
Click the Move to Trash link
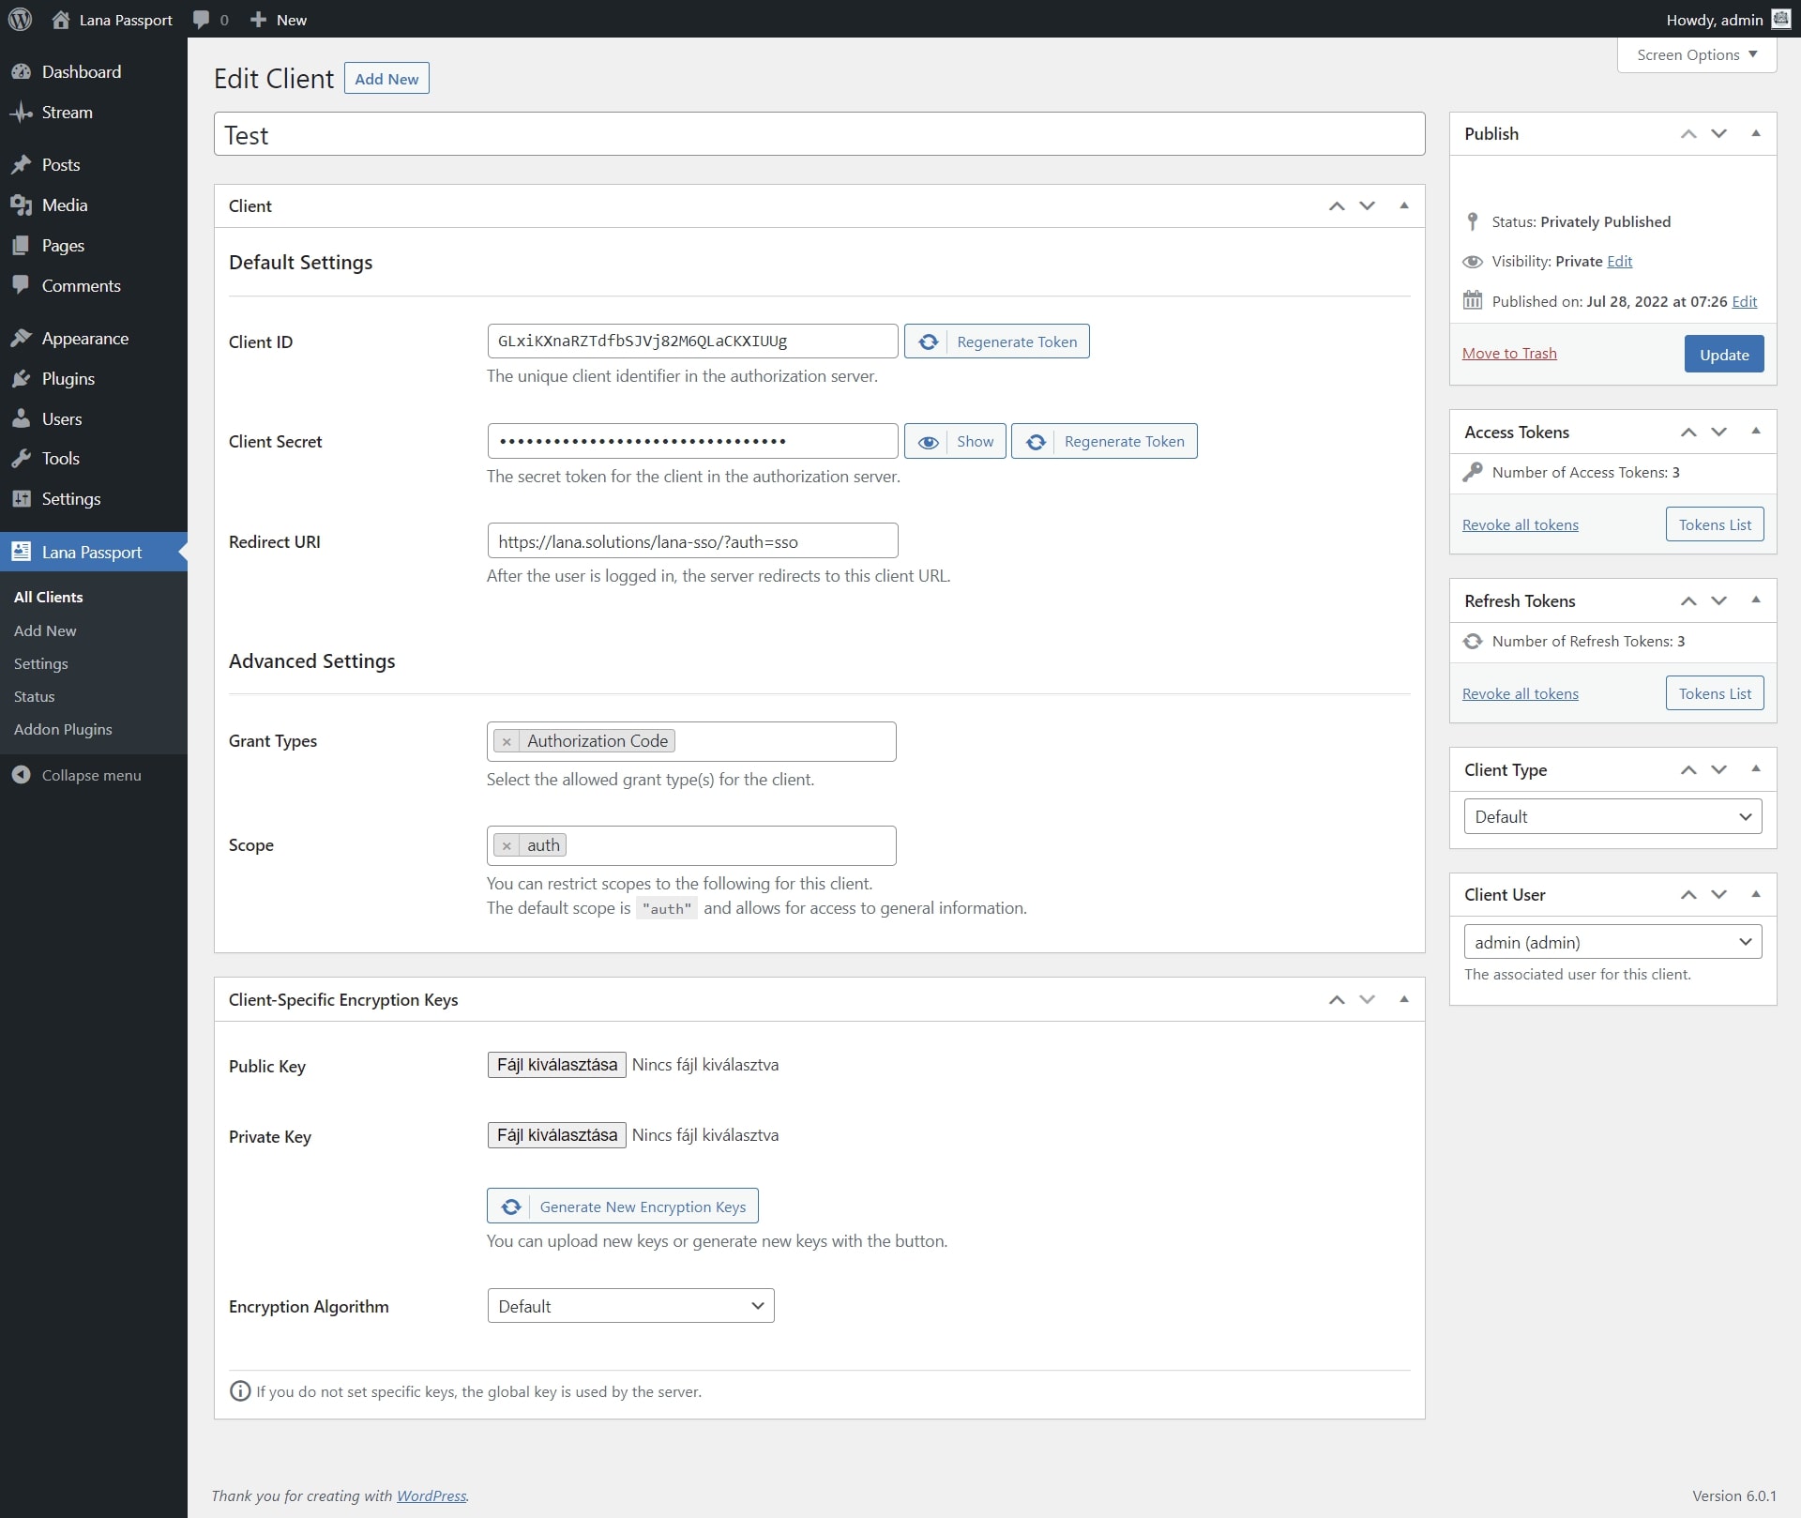coord(1508,353)
